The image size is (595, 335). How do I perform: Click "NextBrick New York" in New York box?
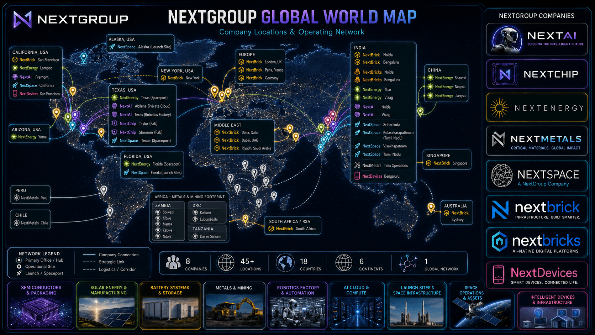(180, 78)
